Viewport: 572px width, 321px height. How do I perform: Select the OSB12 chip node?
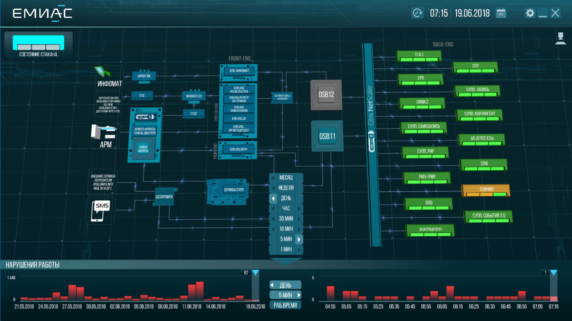pos(326,95)
